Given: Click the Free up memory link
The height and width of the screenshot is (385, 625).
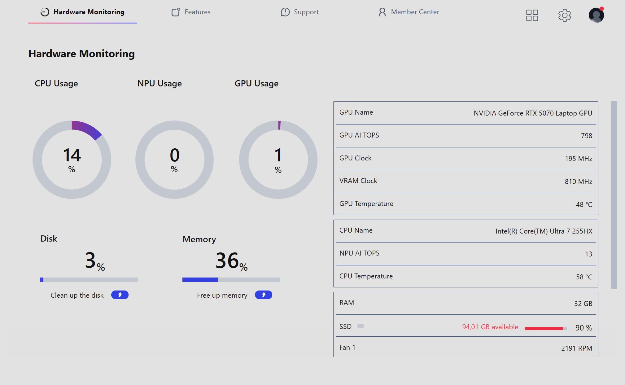Looking at the screenshot, I should coord(222,295).
